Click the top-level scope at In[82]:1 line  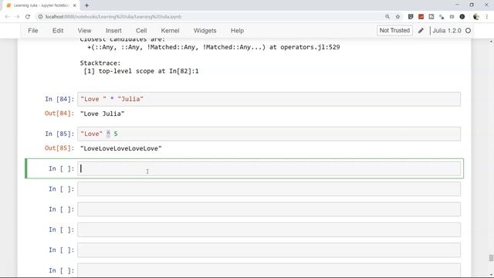pyautogui.click(x=141, y=71)
